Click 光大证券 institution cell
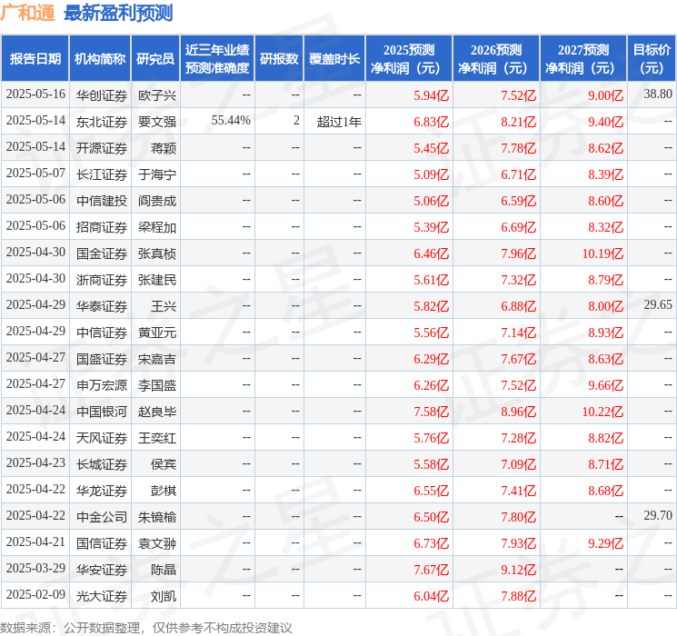677x636 pixels. [x=102, y=596]
